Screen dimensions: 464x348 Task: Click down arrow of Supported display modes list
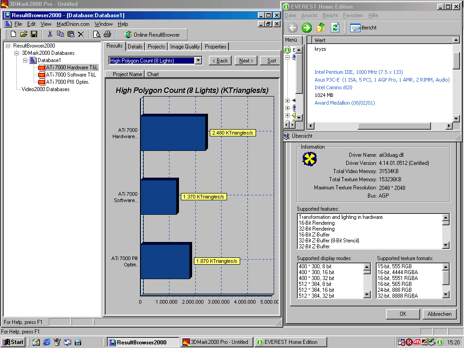(x=367, y=295)
